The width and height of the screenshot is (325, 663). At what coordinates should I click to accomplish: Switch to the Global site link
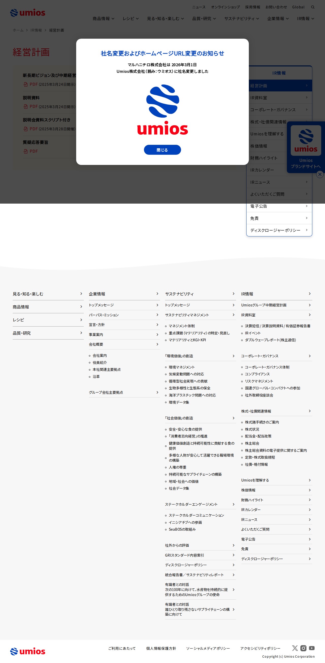[x=298, y=7]
